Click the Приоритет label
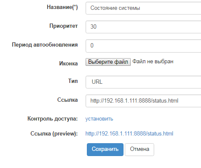Viewport: 201px width, 168px height. tap(63, 26)
